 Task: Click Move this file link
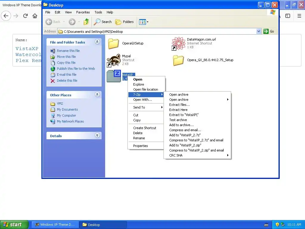[66, 57]
